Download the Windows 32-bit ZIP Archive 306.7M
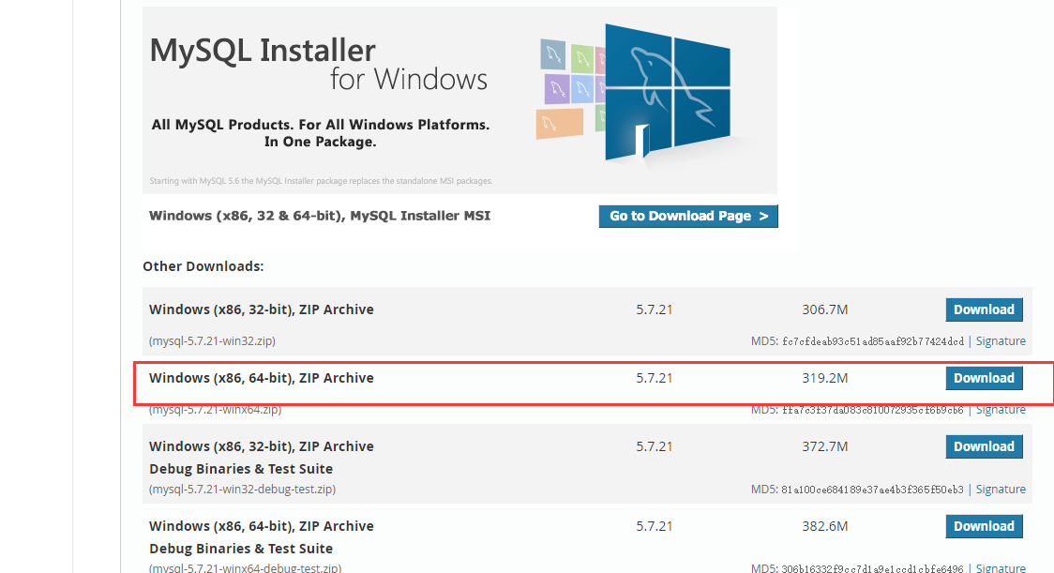The width and height of the screenshot is (1054, 573). tap(984, 309)
